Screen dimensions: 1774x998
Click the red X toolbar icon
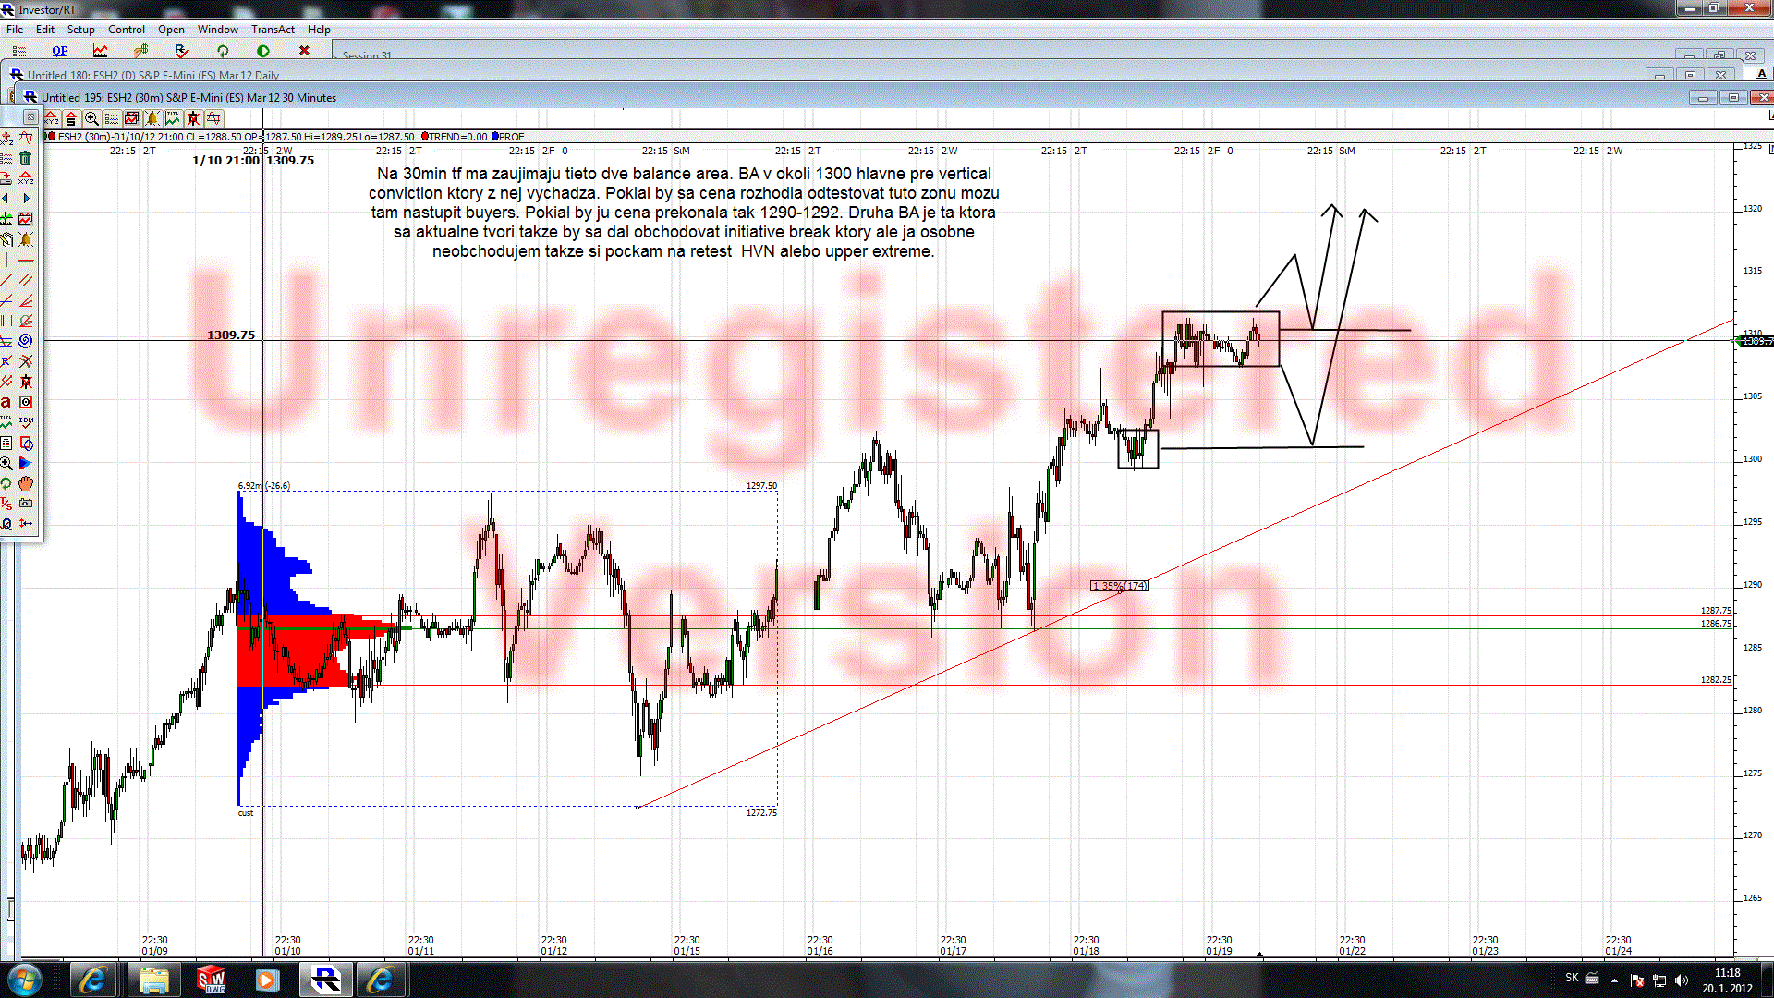pyautogui.click(x=304, y=51)
